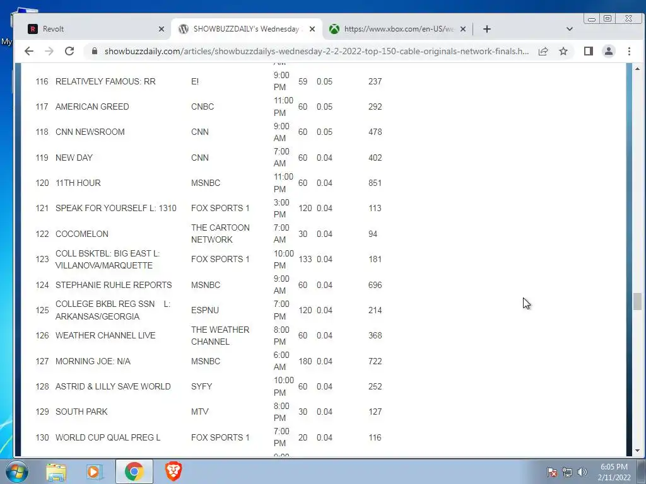Click the vertical scrollbar thumb
Image resolution: width=646 pixels, height=484 pixels.
pyautogui.click(x=637, y=302)
